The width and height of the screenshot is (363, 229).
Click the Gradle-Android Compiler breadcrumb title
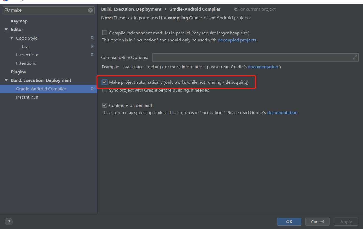pyautogui.click(x=195, y=9)
